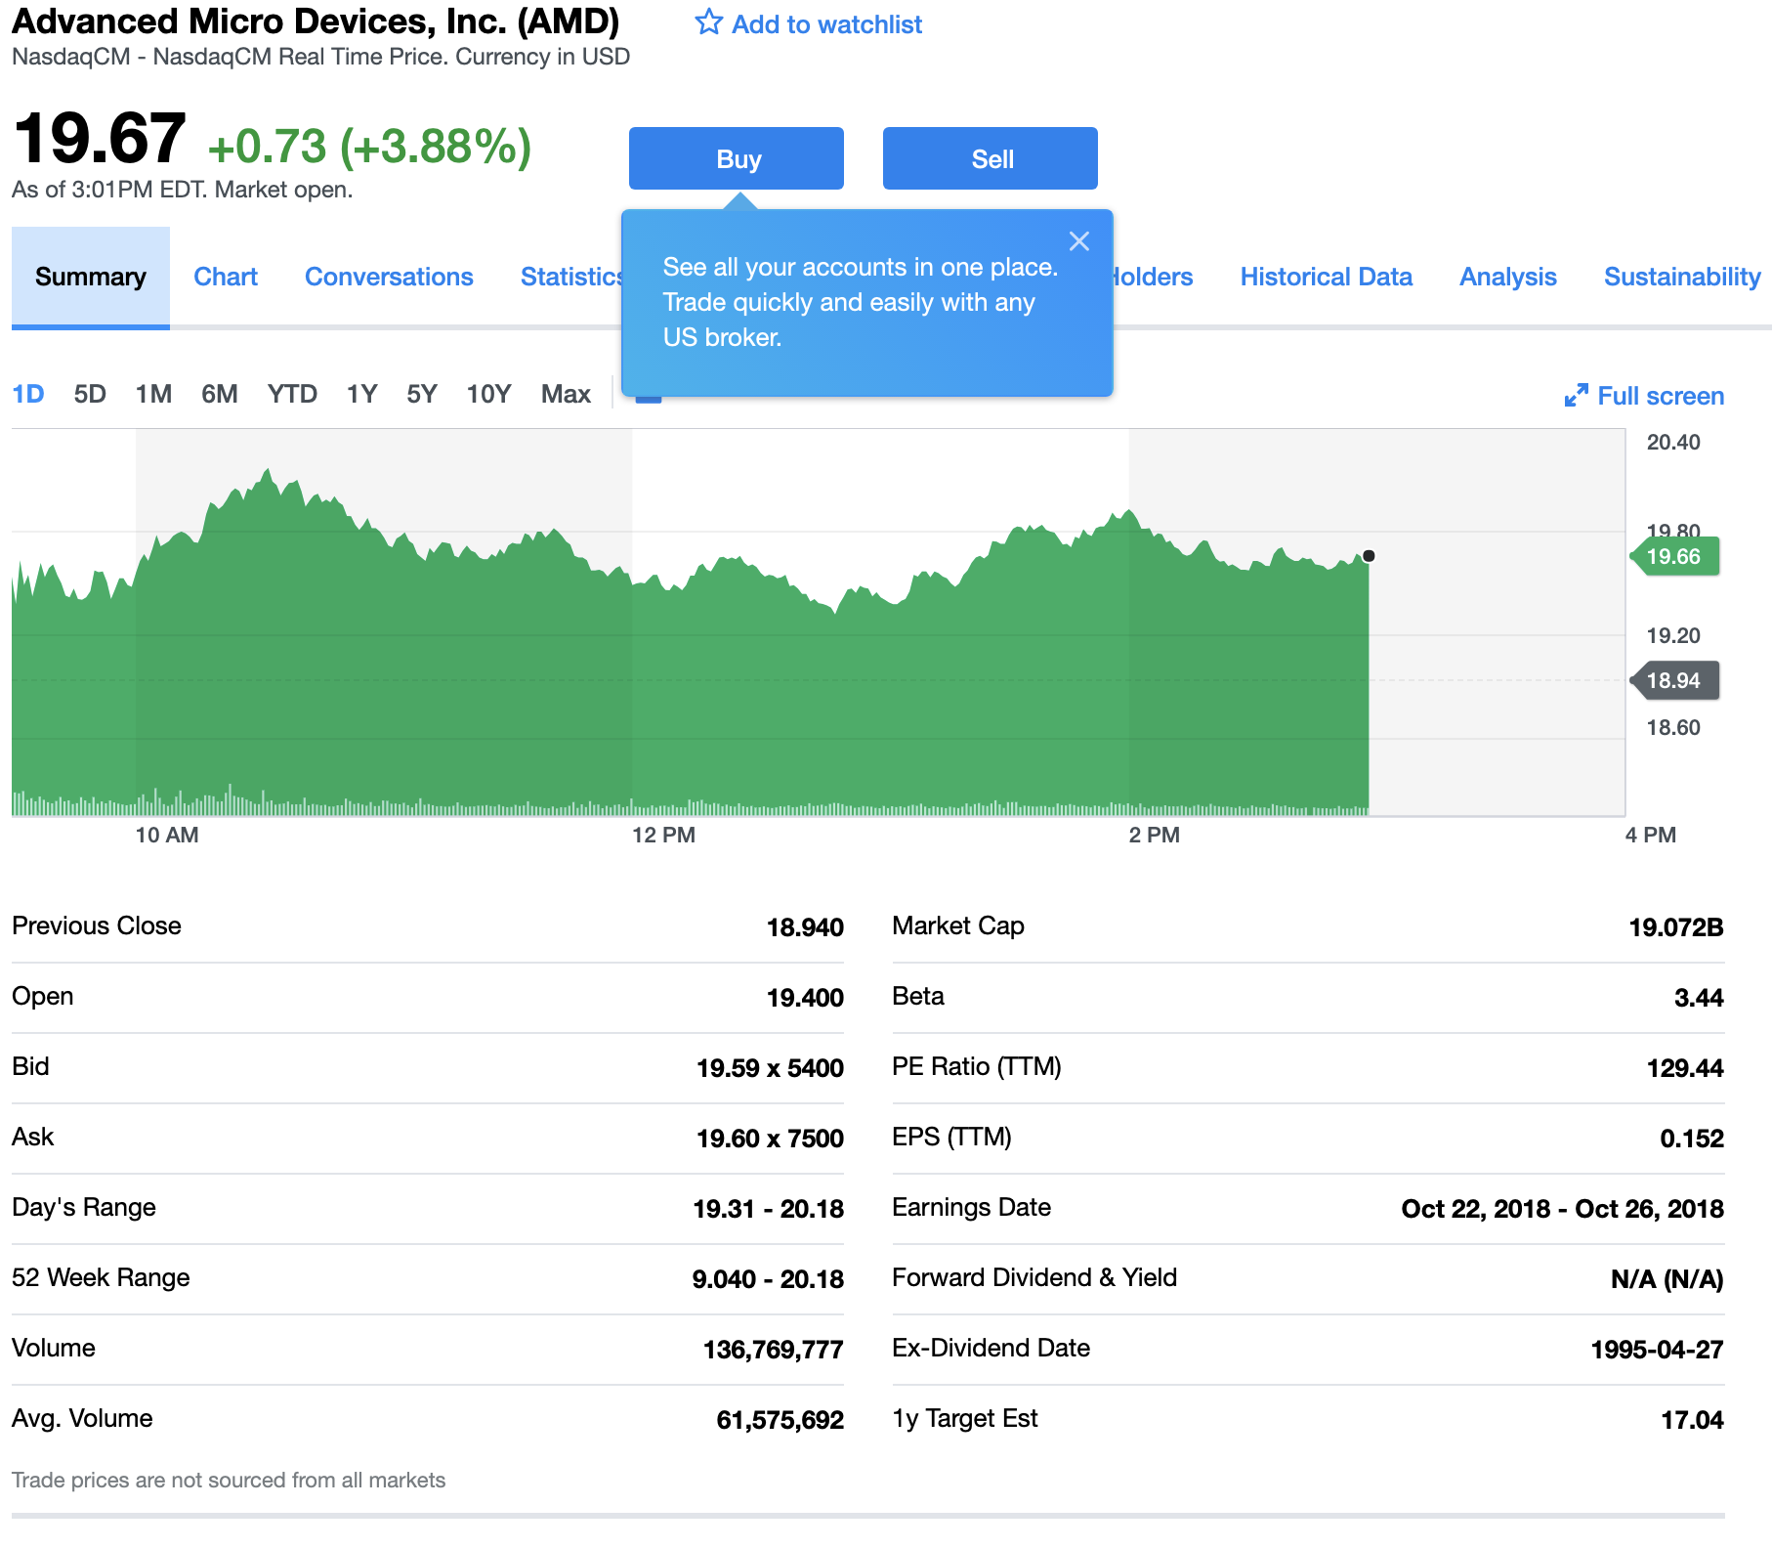Image resolution: width=1772 pixels, height=1548 pixels.
Task: Click the Sell button
Action: point(991,158)
